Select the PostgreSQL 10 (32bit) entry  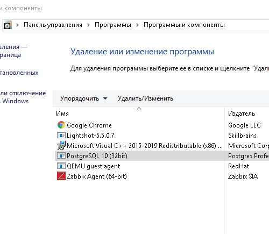point(97,156)
